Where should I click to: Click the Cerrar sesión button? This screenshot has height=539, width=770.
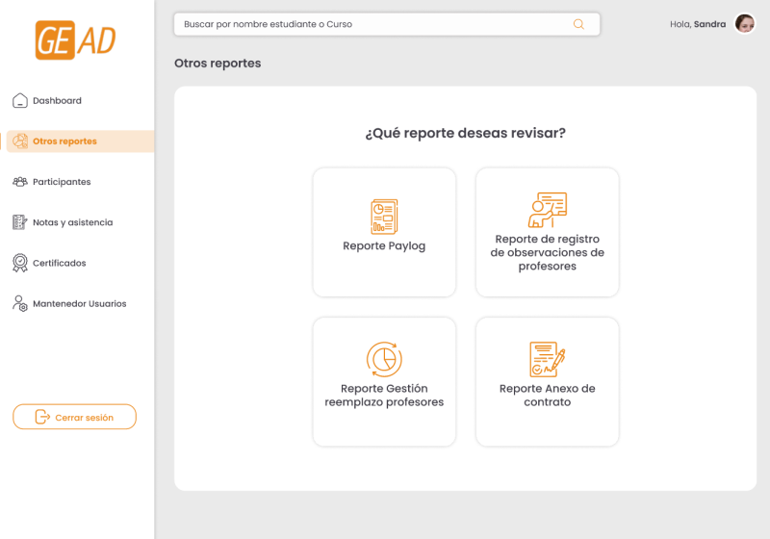tap(74, 417)
